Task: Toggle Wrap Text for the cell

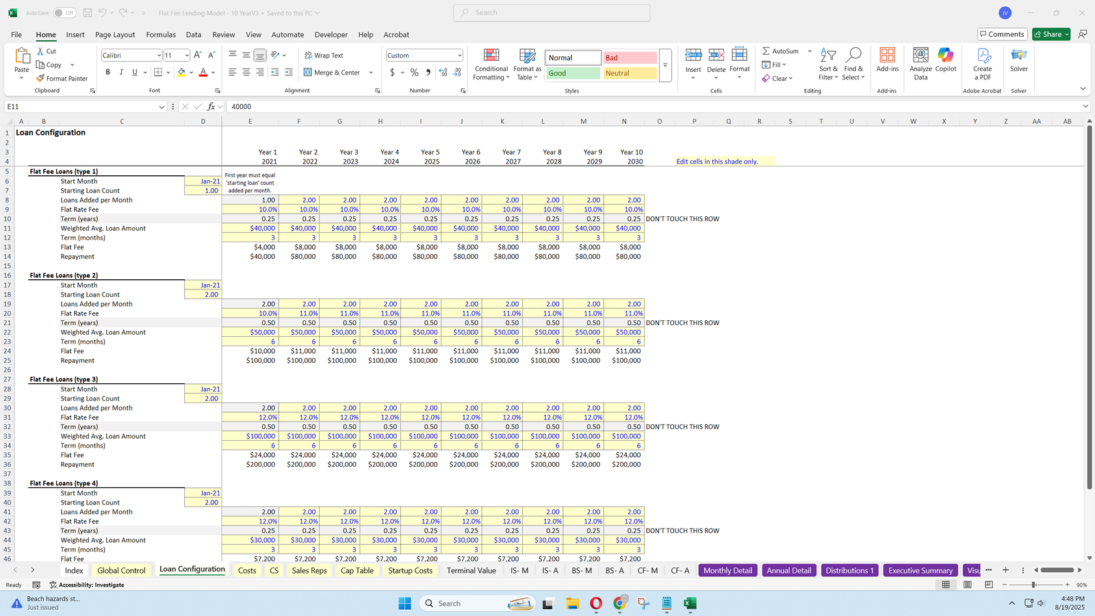Action: (324, 55)
